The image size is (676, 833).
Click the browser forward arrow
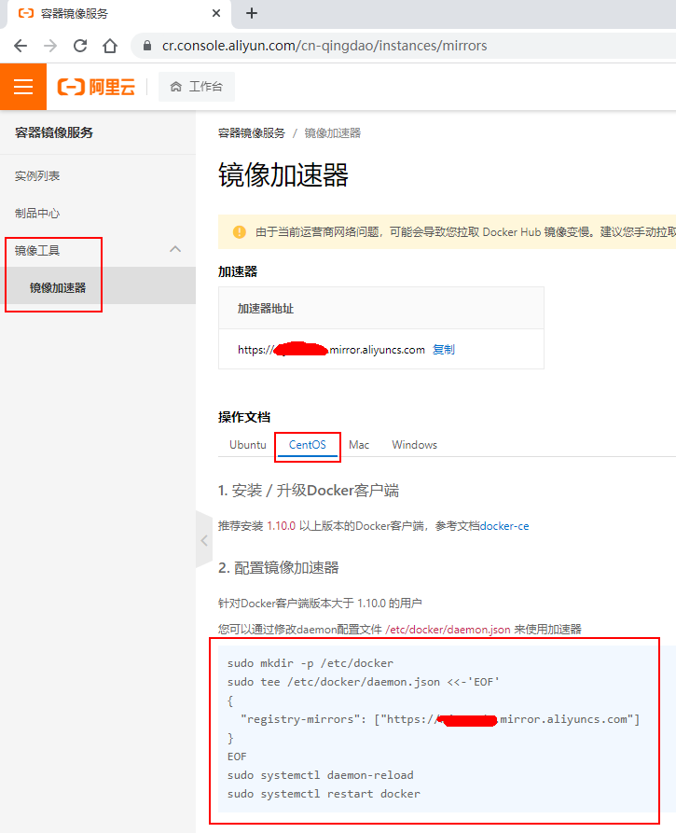point(50,46)
